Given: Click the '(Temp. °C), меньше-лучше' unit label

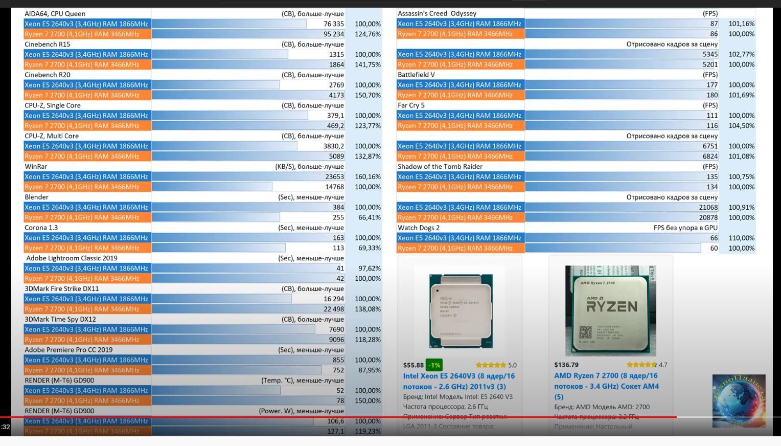Looking at the screenshot, I should pos(303,381).
